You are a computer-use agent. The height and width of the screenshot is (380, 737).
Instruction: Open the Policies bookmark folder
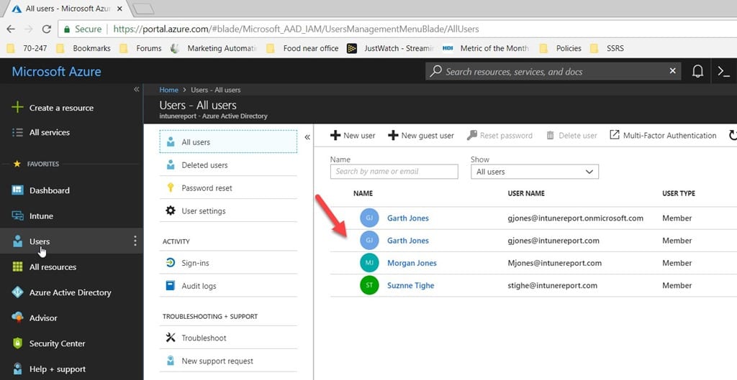(x=560, y=48)
